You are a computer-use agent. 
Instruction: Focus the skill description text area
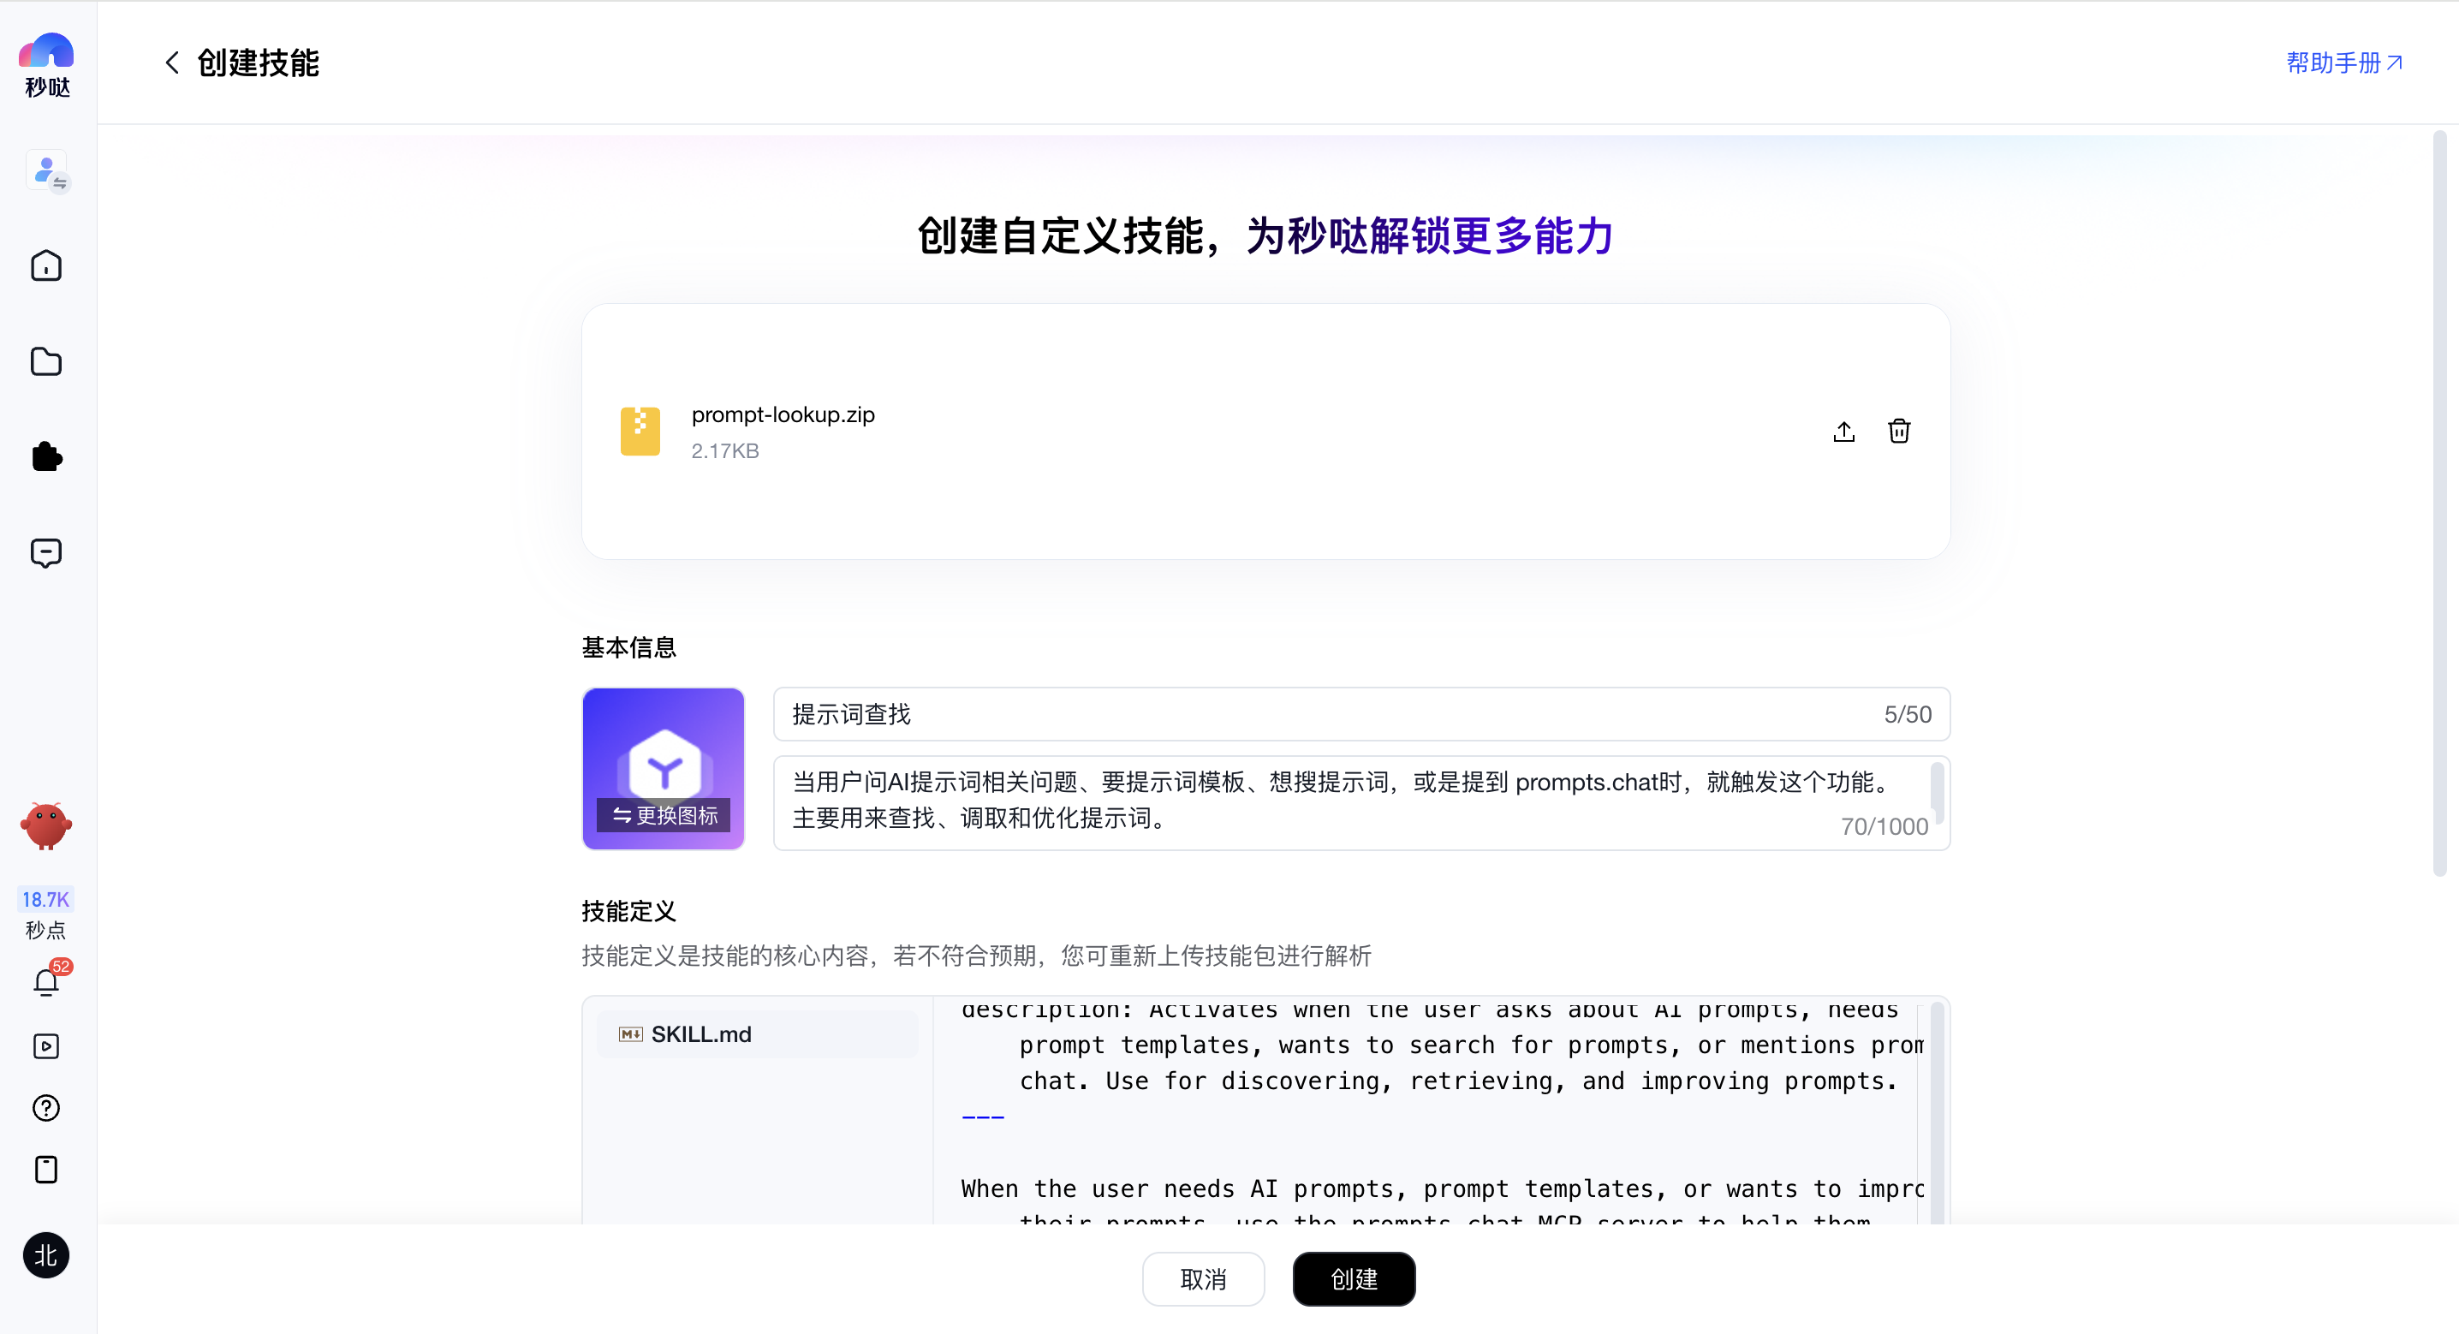1361,802
